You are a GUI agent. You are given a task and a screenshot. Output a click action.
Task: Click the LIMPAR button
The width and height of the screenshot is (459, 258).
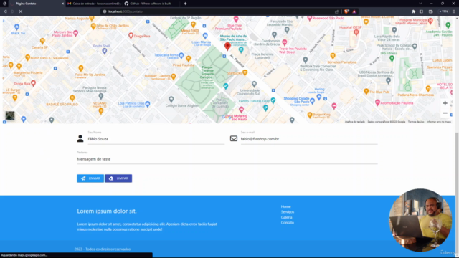[118, 178]
